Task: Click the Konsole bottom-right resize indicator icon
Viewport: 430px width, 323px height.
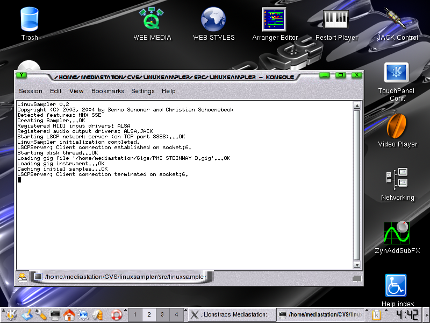Action: pos(357,279)
